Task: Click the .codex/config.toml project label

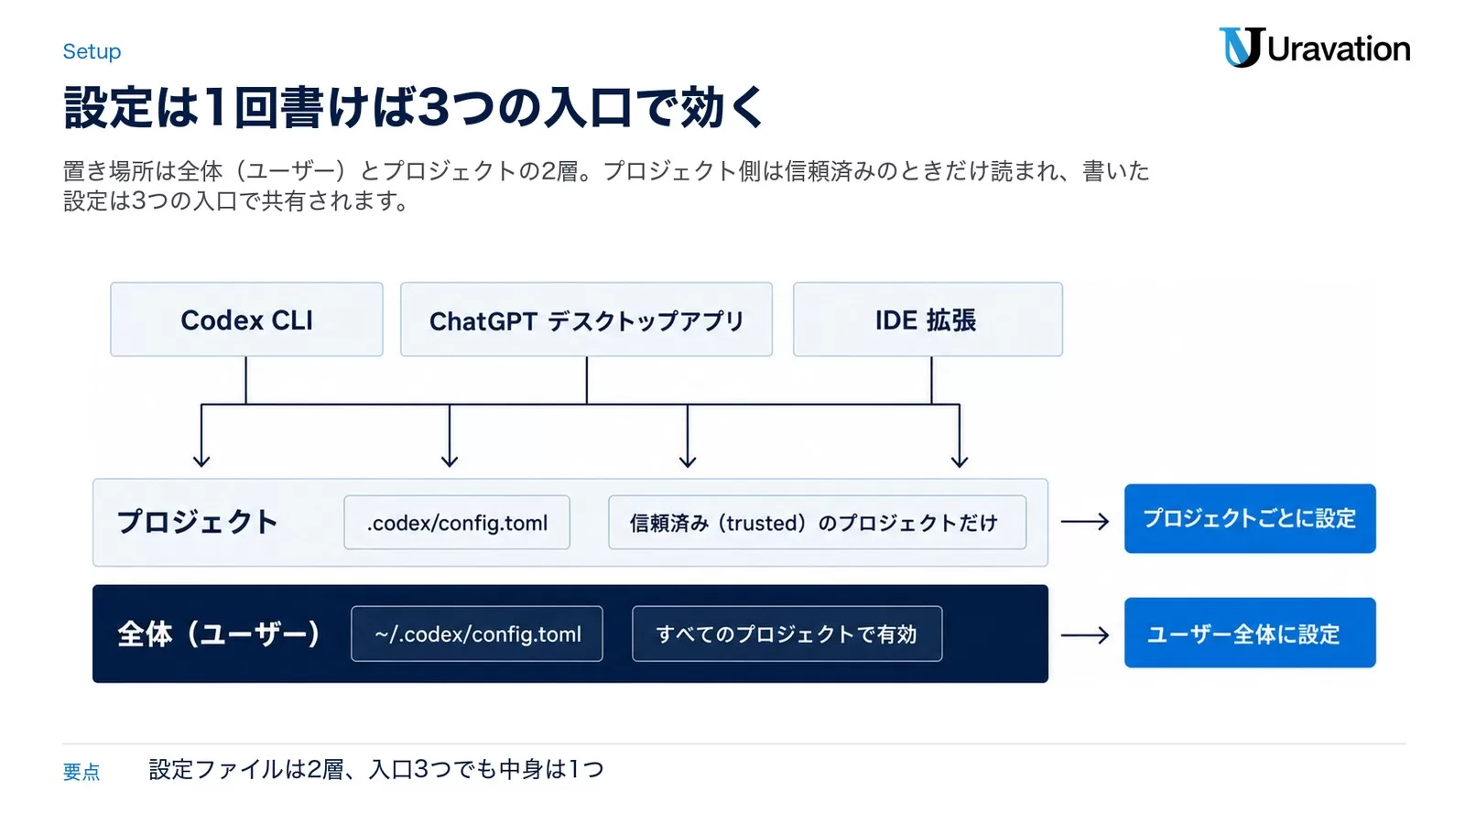Action: pos(457,523)
